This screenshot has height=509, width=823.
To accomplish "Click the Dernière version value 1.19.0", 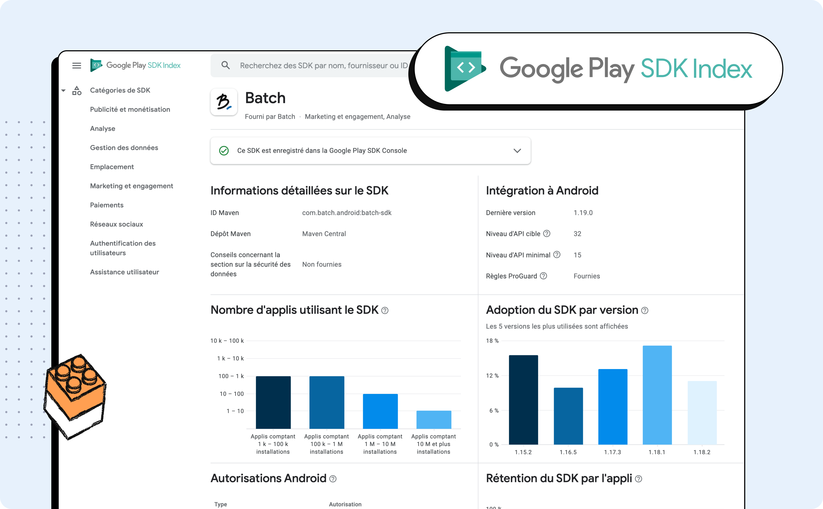I will (x=583, y=212).
